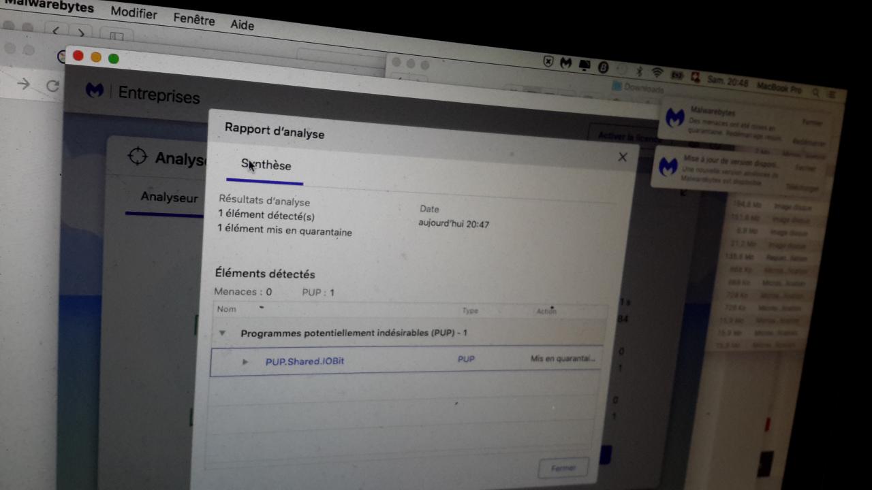Click the Sam. 20:48 clock
Viewport: 872px width, 490px height.
click(x=727, y=82)
